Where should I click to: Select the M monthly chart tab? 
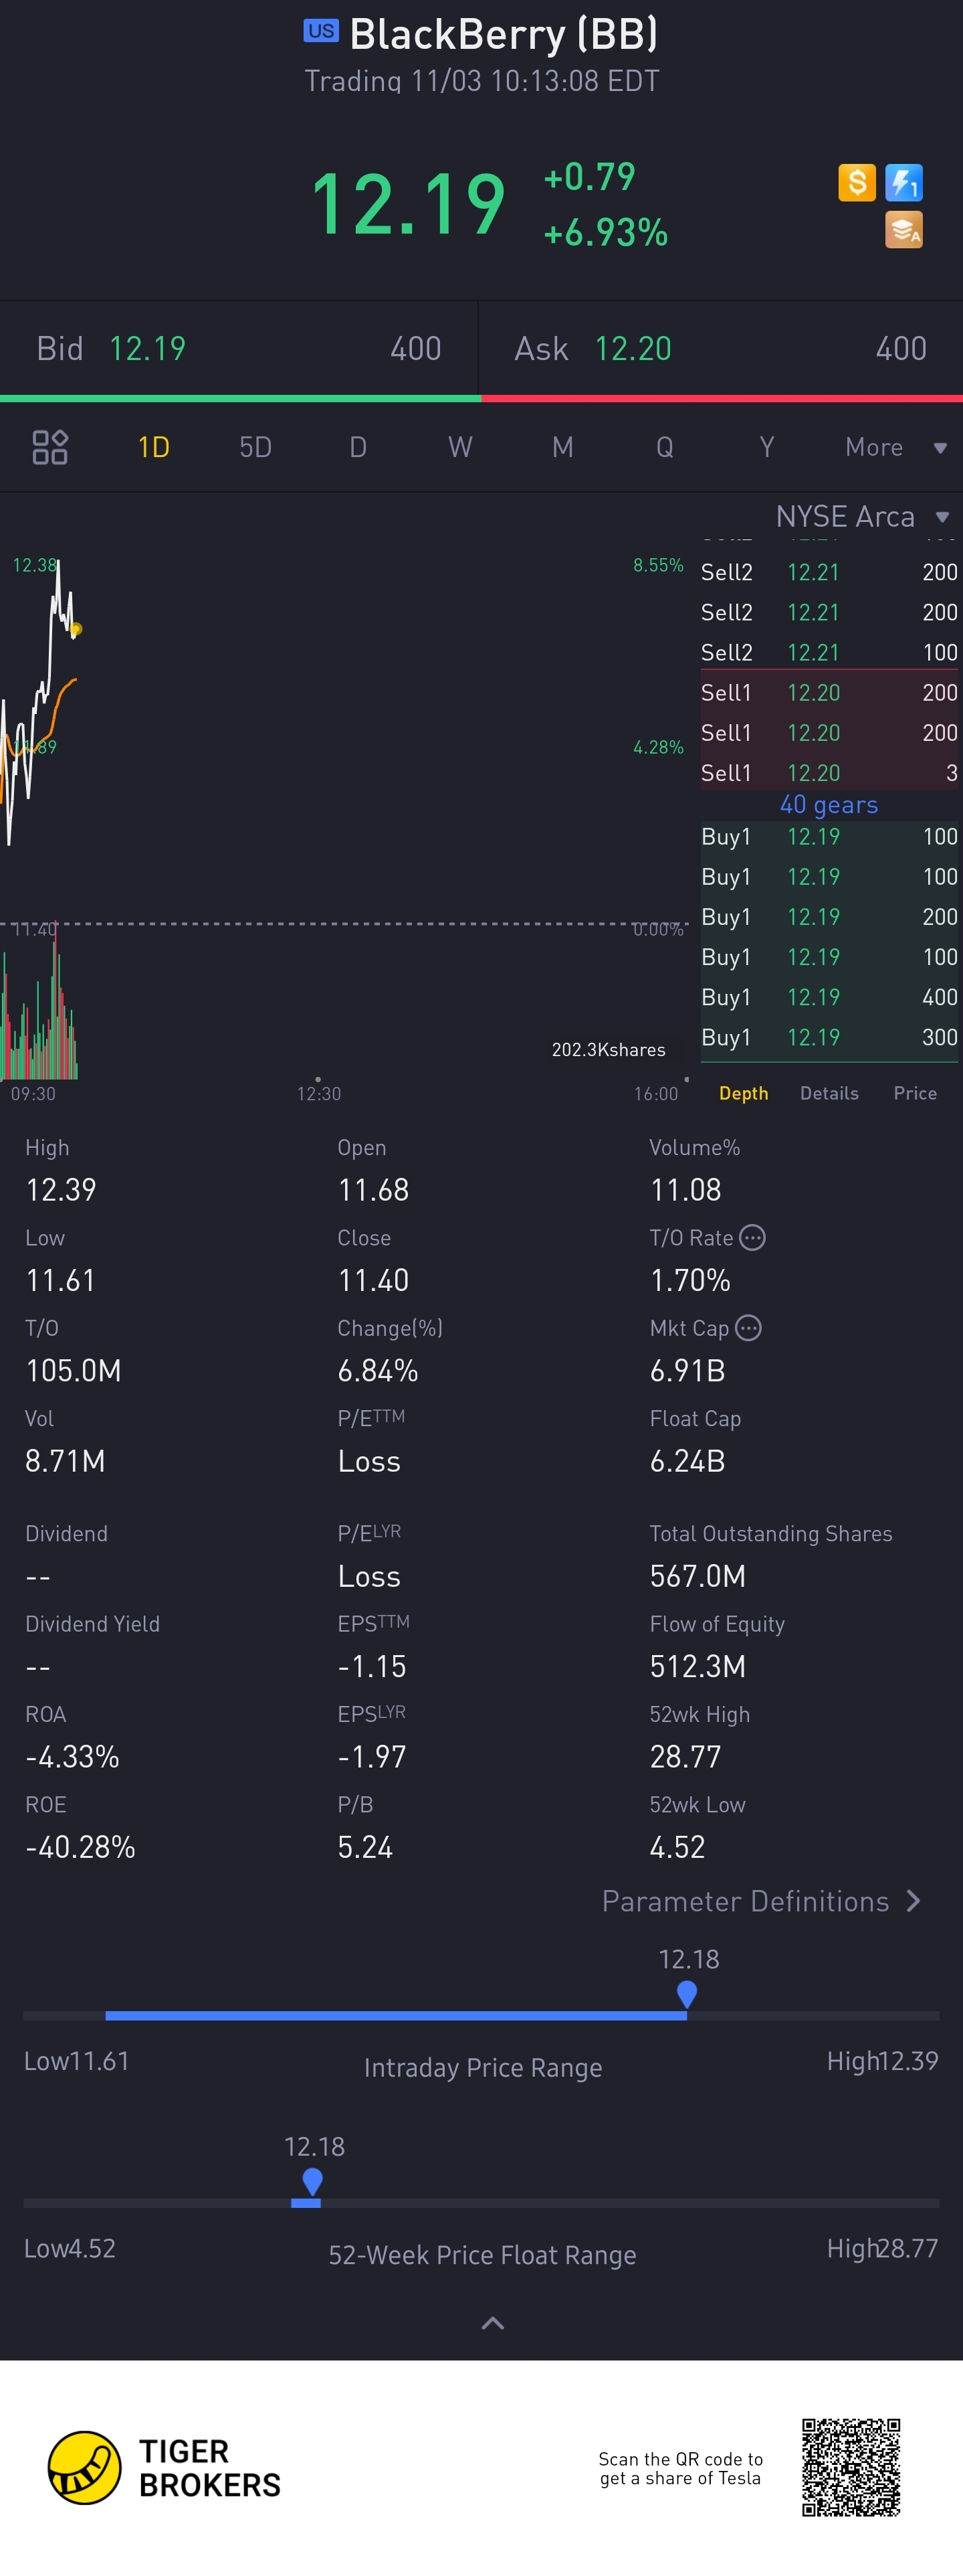[562, 447]
